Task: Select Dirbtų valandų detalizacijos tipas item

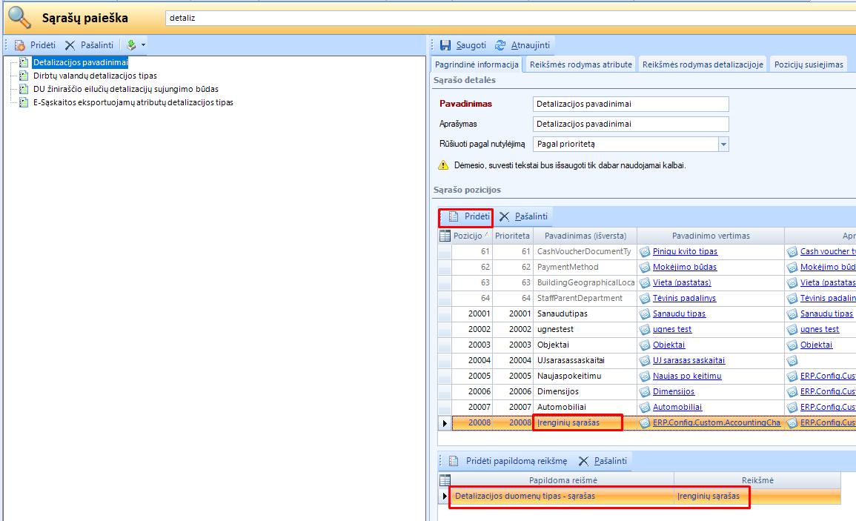Action: click(x=95, y=76)
